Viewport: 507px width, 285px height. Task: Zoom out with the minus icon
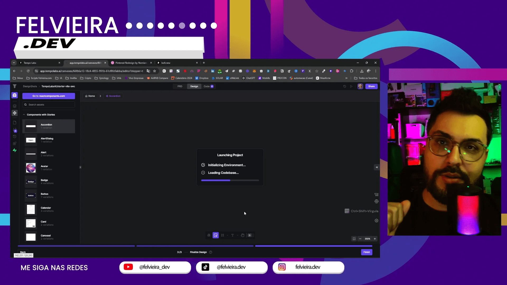pos(360,239)
